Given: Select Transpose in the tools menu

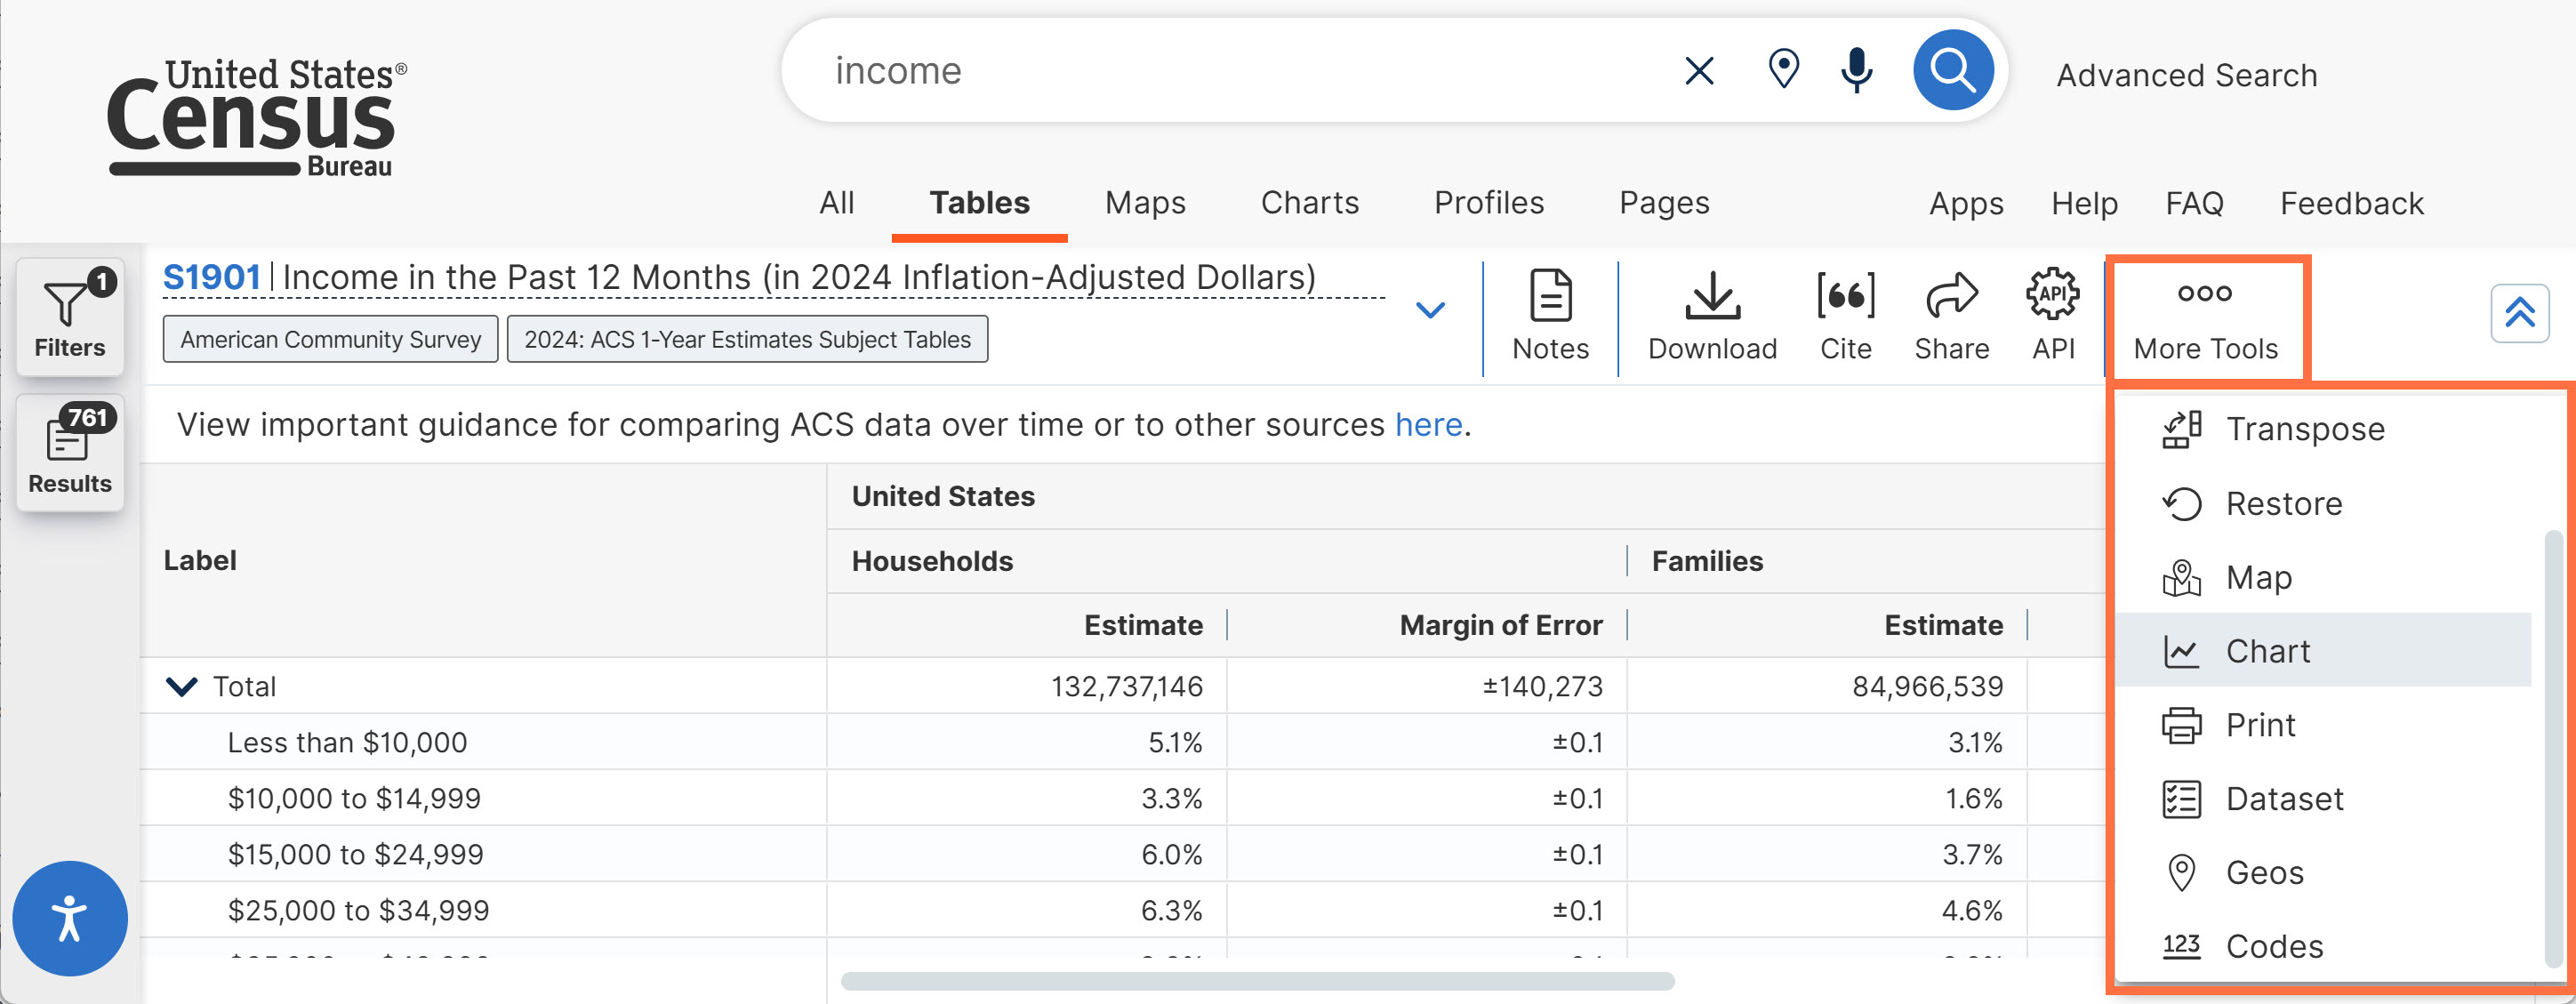Looking at the screenshot, I should pos(2304,429).
